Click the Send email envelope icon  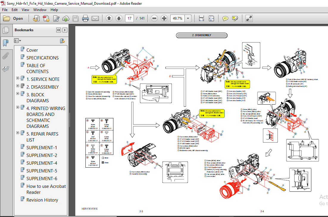pos(95,19)
